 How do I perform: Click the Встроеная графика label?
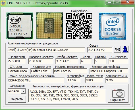[106, 67]
